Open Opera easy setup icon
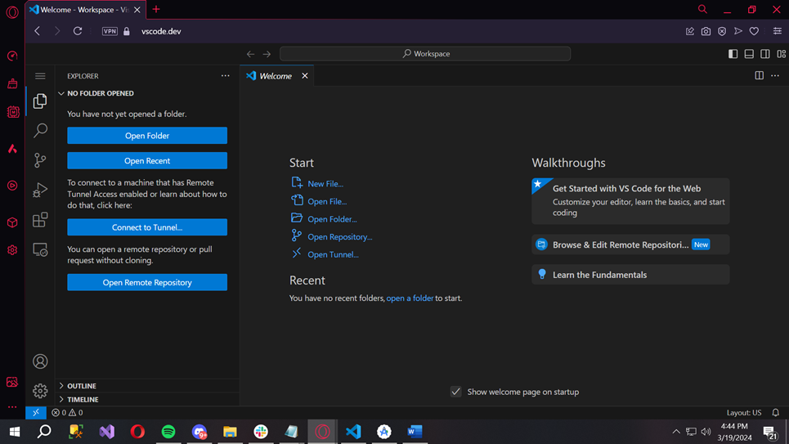Screen dimensions: 789x444 click(x=778, y=31)
